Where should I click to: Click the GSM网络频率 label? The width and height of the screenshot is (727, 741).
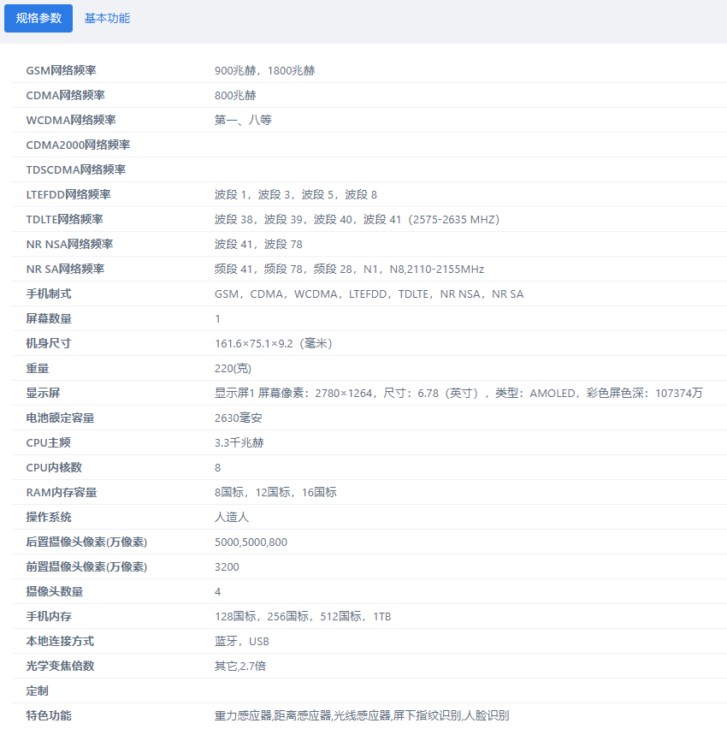pyautogui.click(x=61, y=70)
